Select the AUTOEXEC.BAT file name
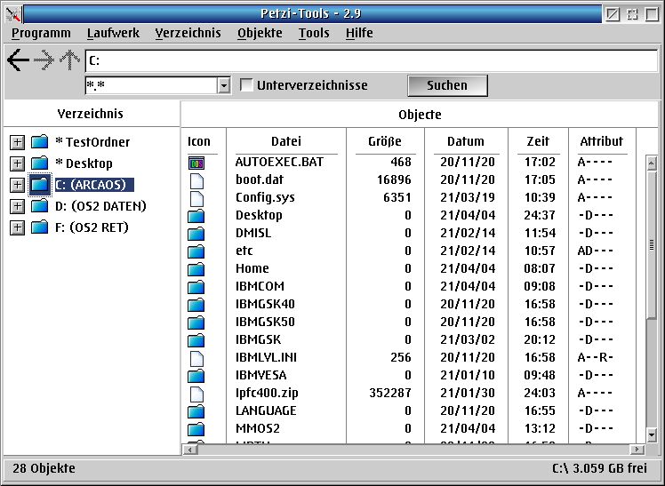 coord(279,162)
